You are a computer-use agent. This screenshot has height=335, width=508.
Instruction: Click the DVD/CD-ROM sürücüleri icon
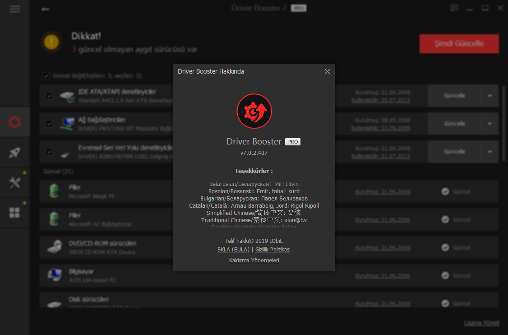point(55,247)
